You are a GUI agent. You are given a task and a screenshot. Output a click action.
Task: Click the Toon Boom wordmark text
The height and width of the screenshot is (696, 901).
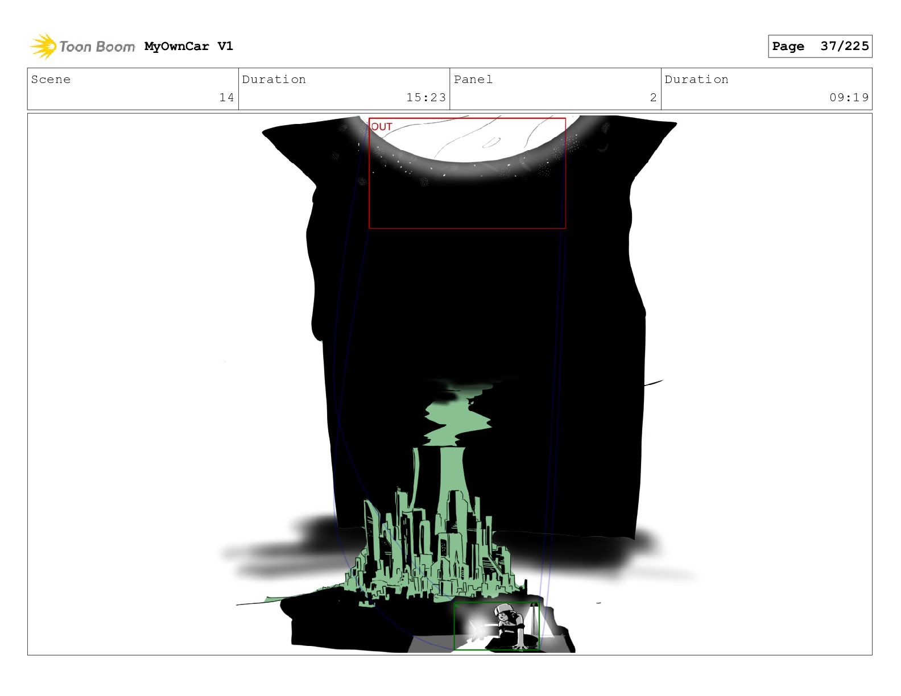(97, 47)
